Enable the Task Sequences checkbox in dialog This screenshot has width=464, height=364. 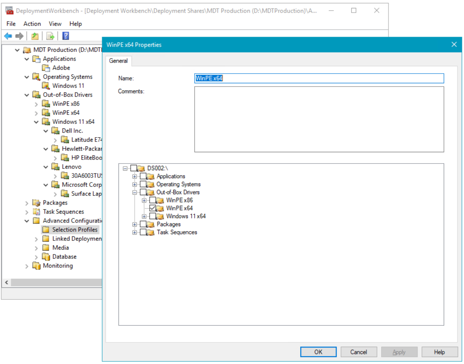coord(143,232)
